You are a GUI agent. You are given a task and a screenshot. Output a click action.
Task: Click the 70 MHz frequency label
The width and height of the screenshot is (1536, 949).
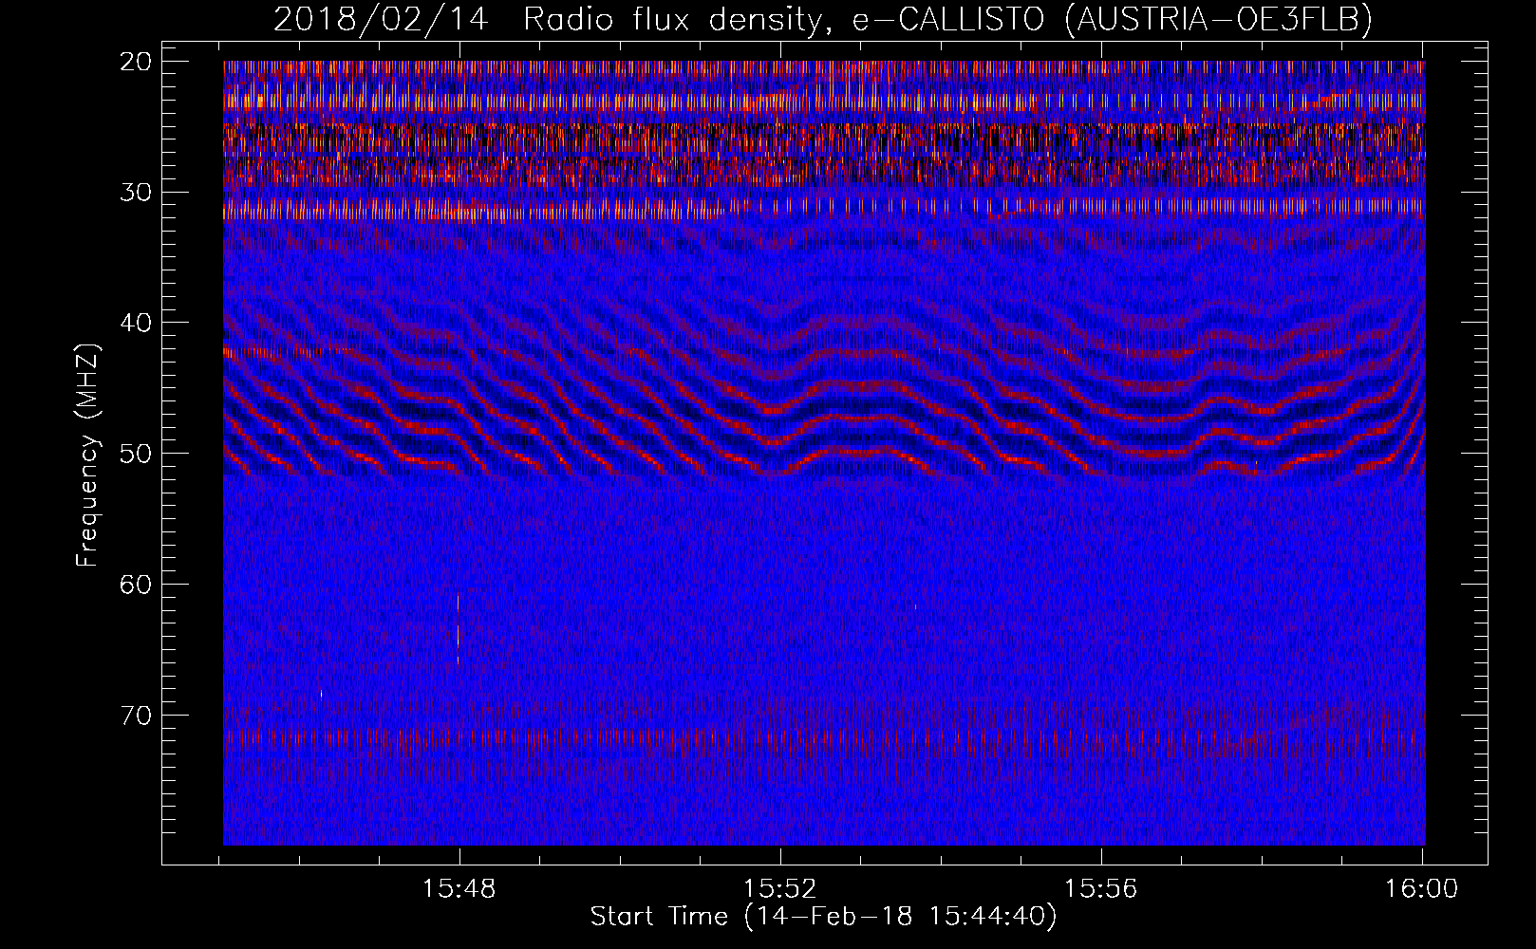pos(137,715)
